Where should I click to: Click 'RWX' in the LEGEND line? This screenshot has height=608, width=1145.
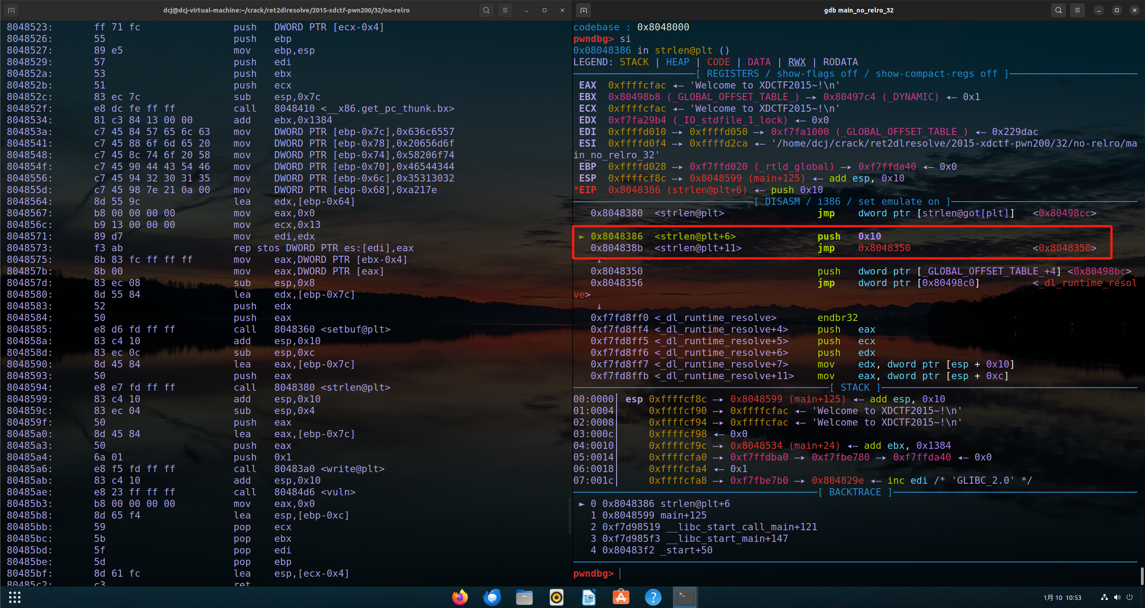(797, 62)
